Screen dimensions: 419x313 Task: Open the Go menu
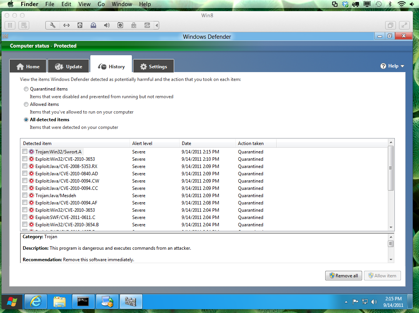coord(101,4)
